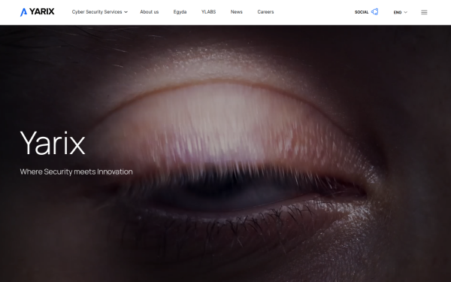Open the hamburger menu icon
The image size is (451, 282).
(424, 12)
